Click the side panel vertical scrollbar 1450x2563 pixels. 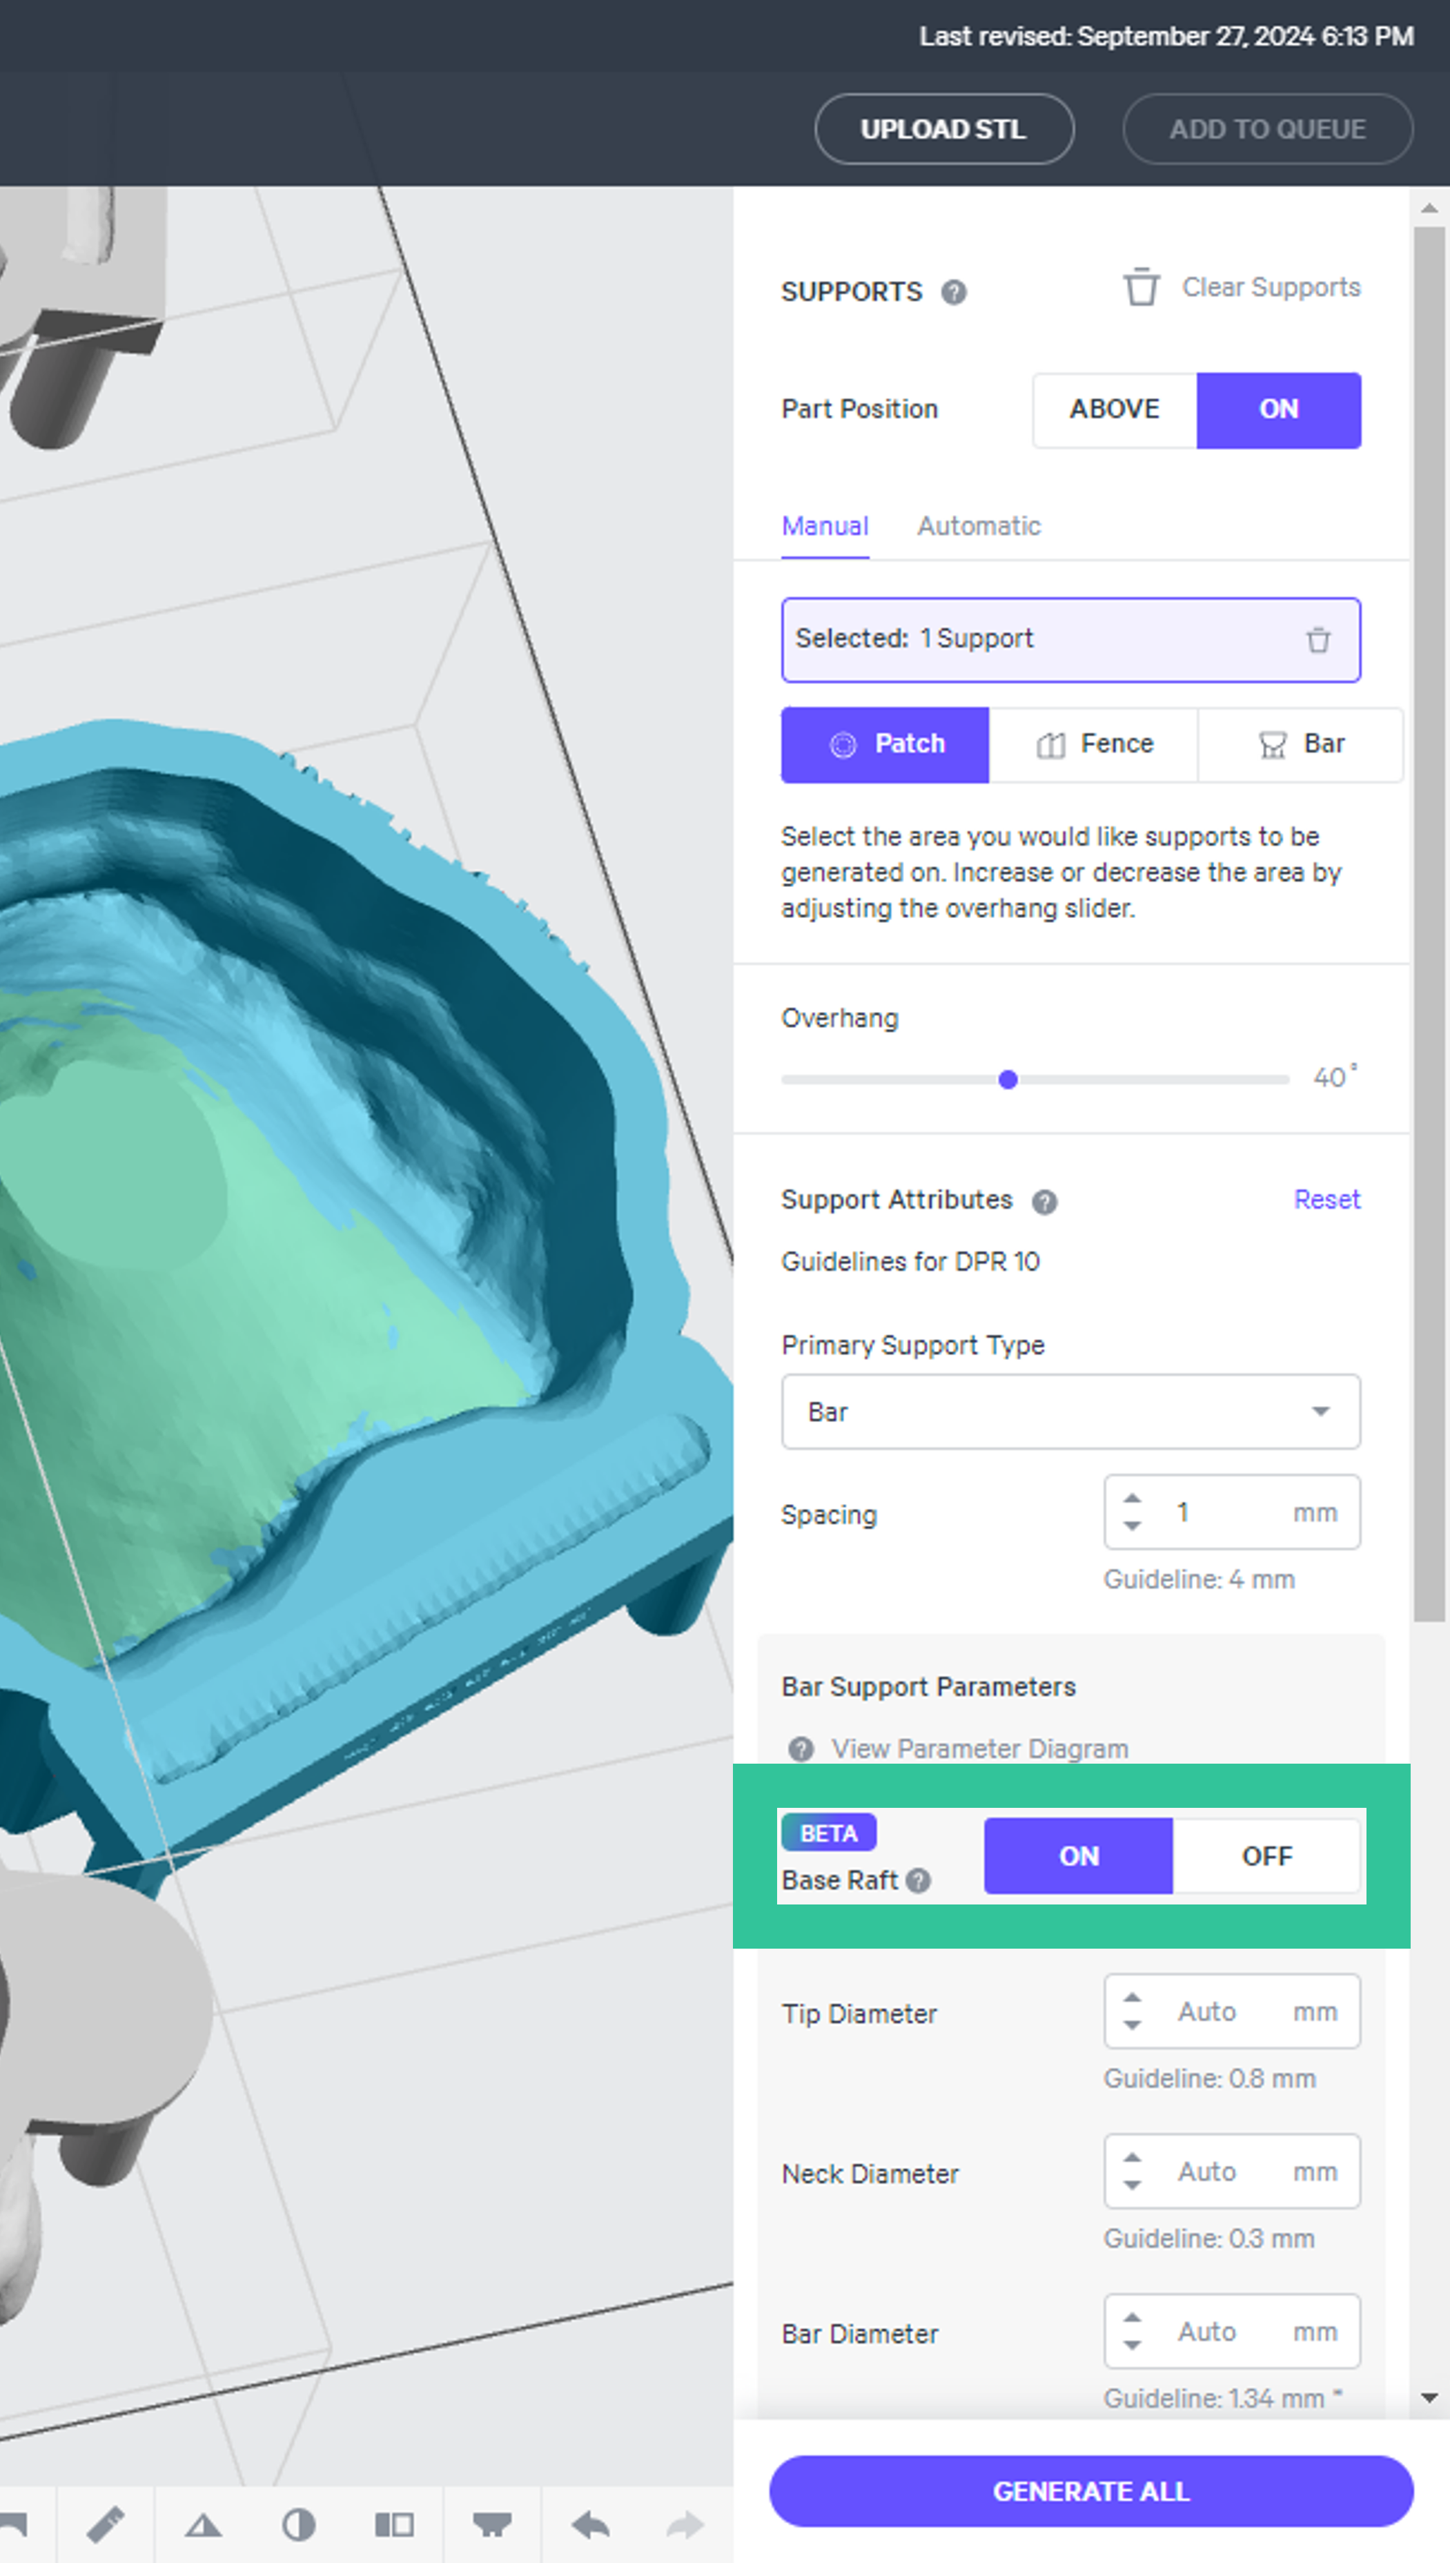1429,925
